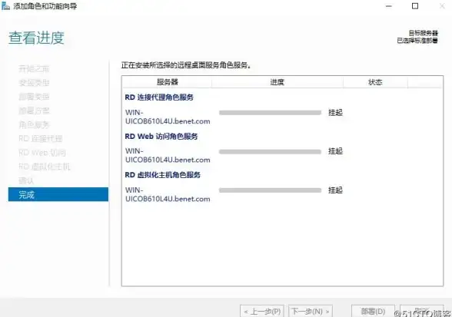Maximize the wizard window
This screenshot has height=317, width=452.
415,6
